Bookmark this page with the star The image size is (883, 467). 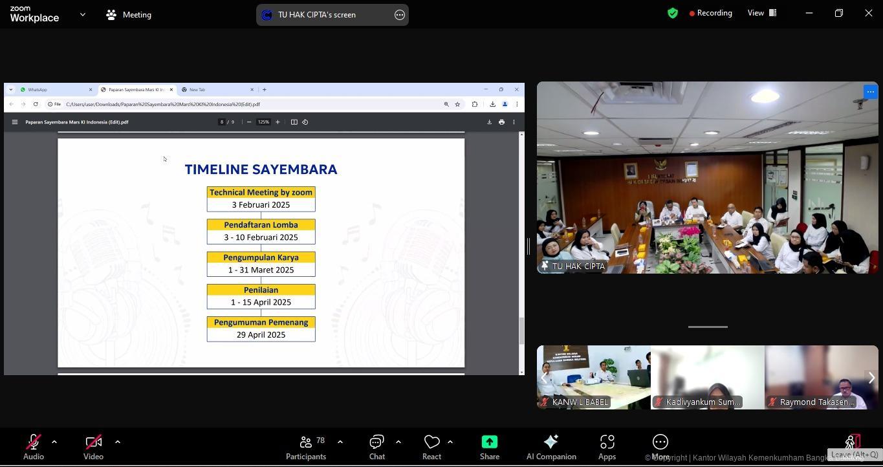pyautogui.click(x=457, y=104)
